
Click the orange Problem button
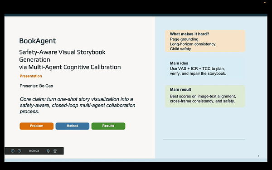[37, 126]
